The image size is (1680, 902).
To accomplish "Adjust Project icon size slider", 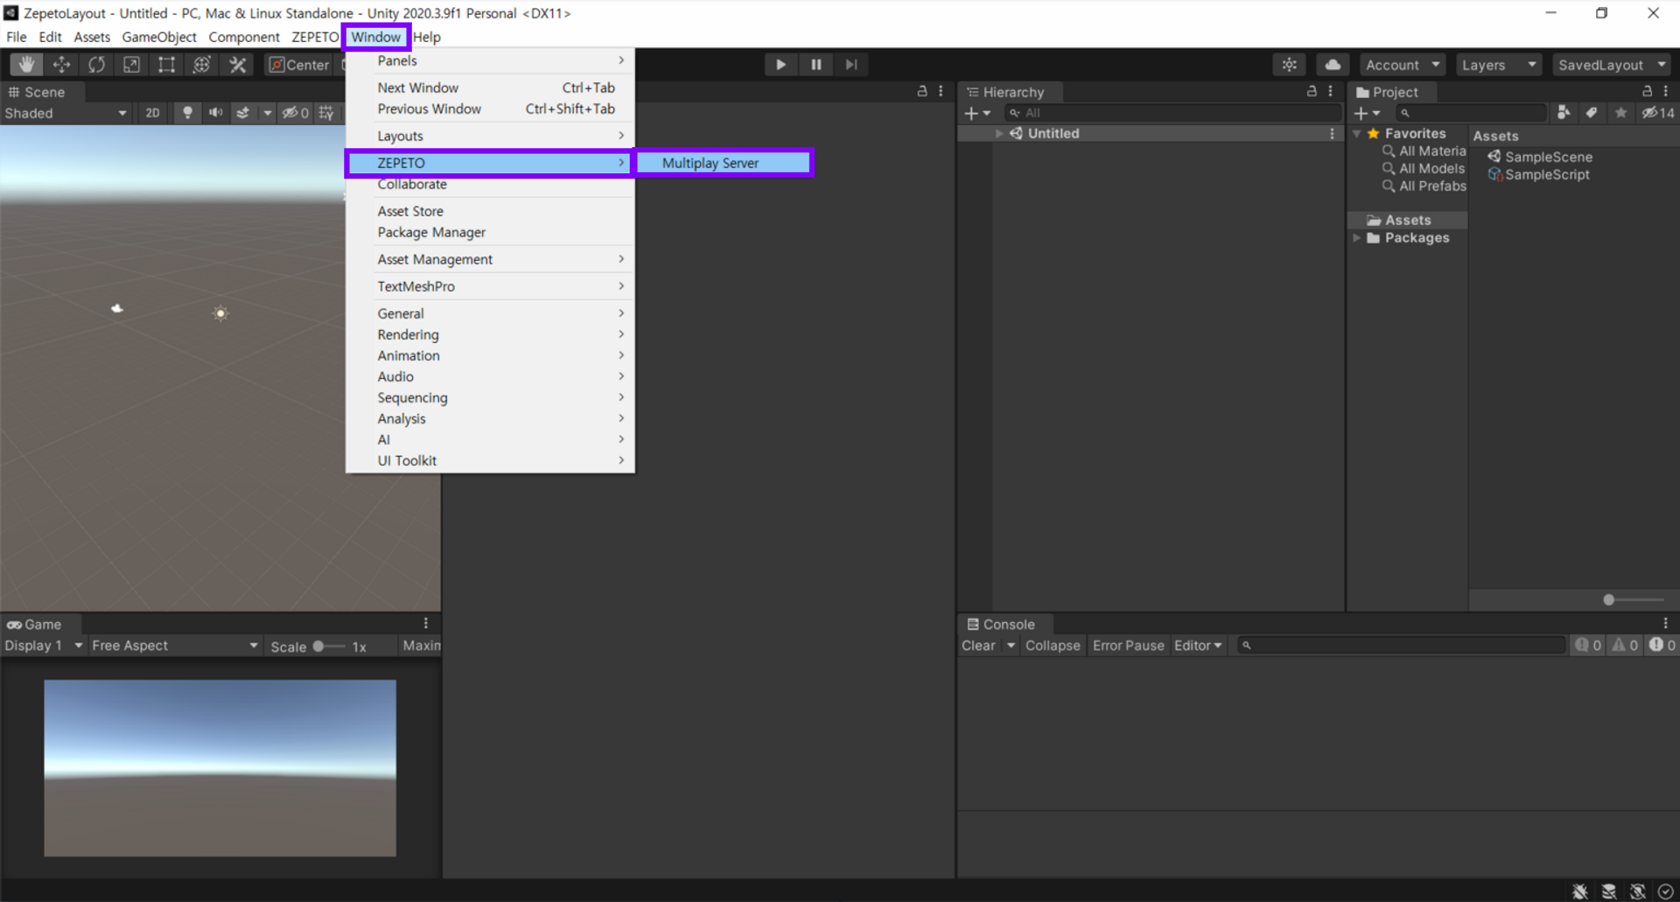I will [1633, 600].
